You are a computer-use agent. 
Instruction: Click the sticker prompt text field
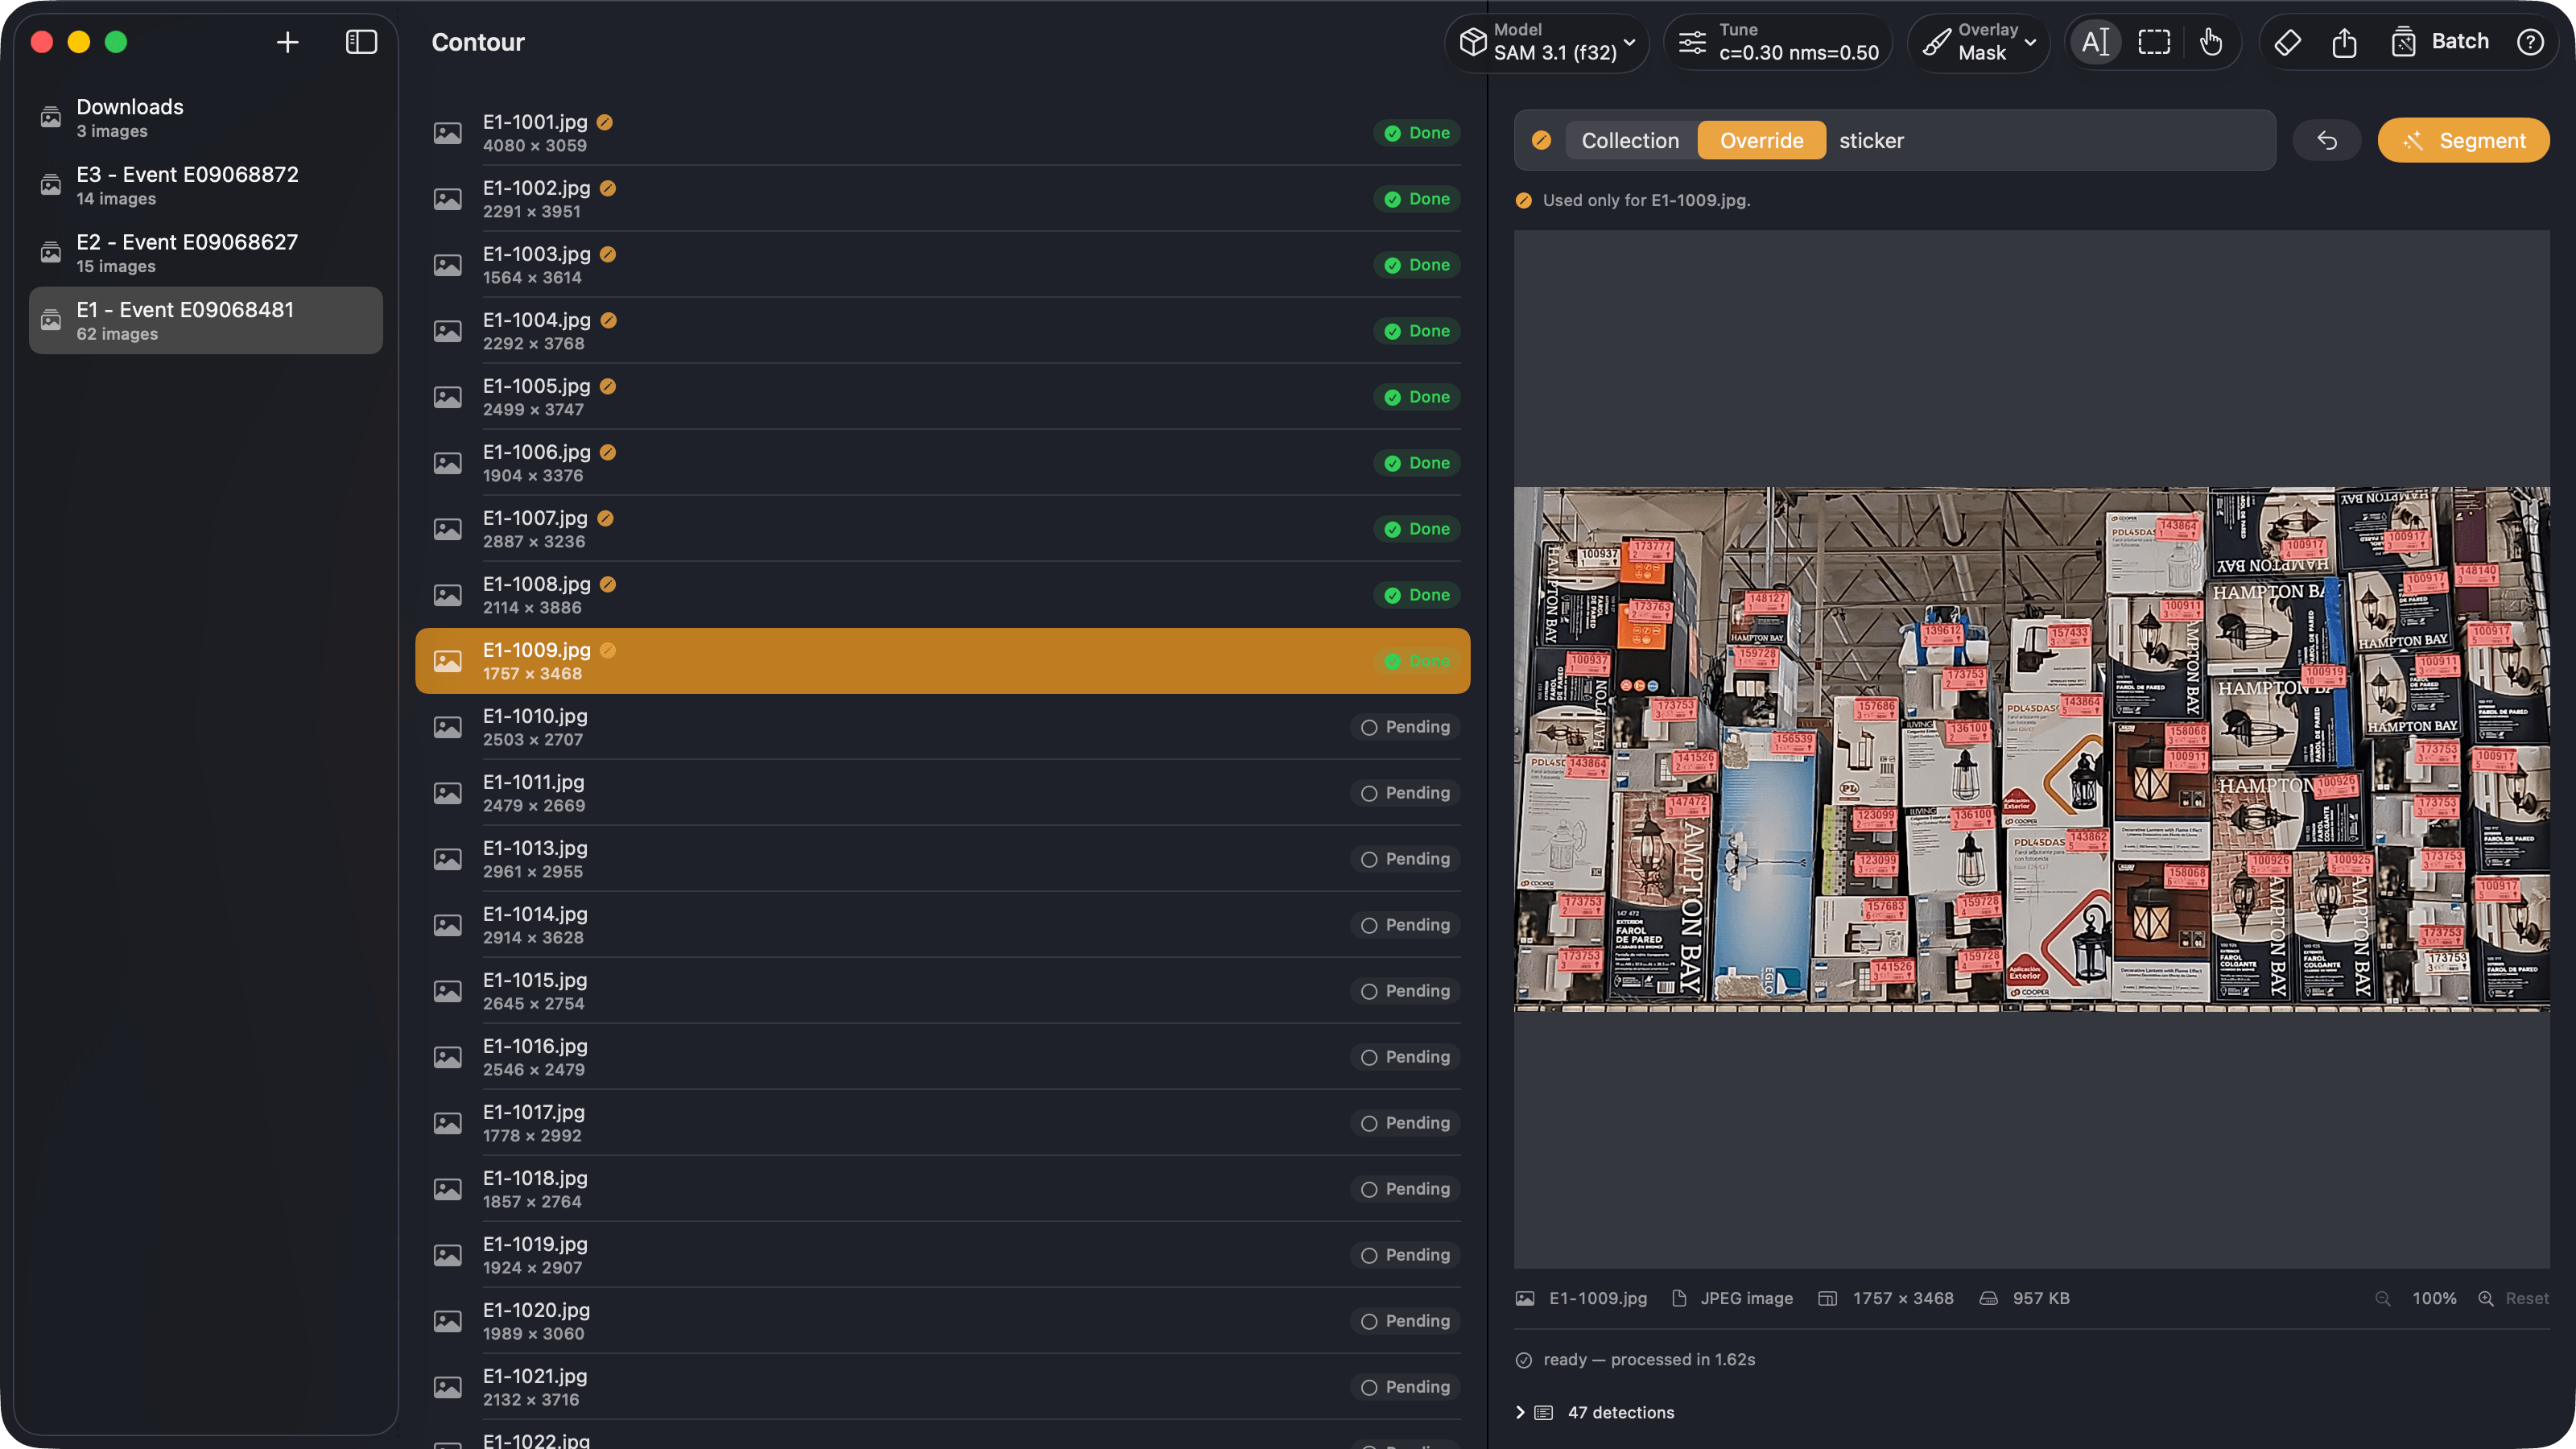[x=2050, y=141]
